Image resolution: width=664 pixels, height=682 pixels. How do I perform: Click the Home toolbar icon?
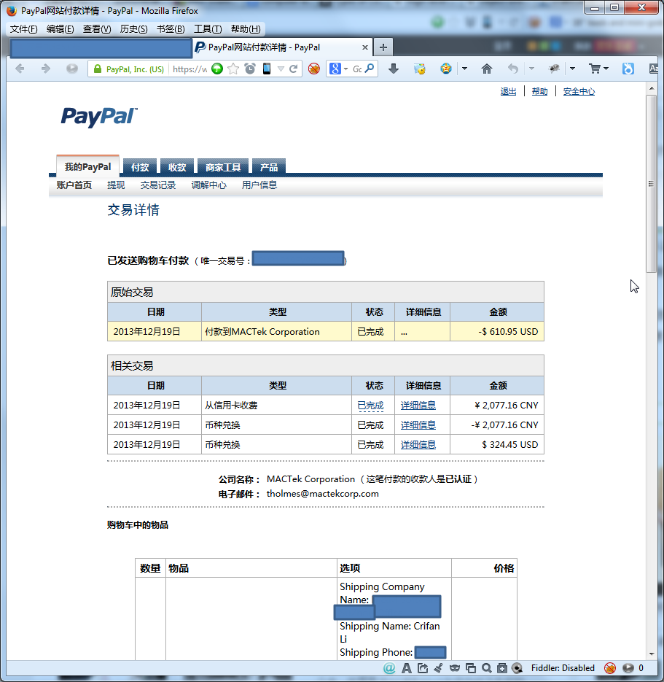(487, 69)
